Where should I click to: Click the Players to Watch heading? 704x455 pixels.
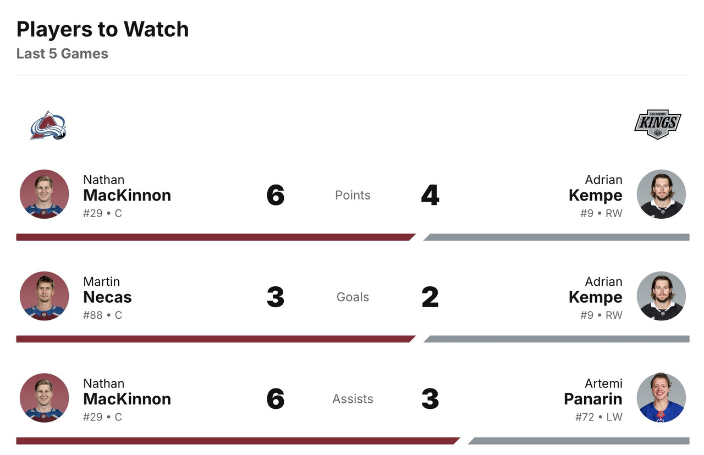coord(103,29)
